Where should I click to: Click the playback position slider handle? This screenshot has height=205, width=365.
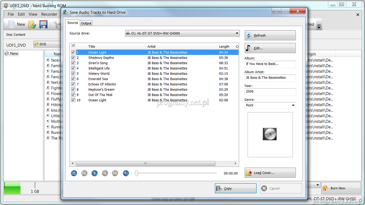point(136,174)
